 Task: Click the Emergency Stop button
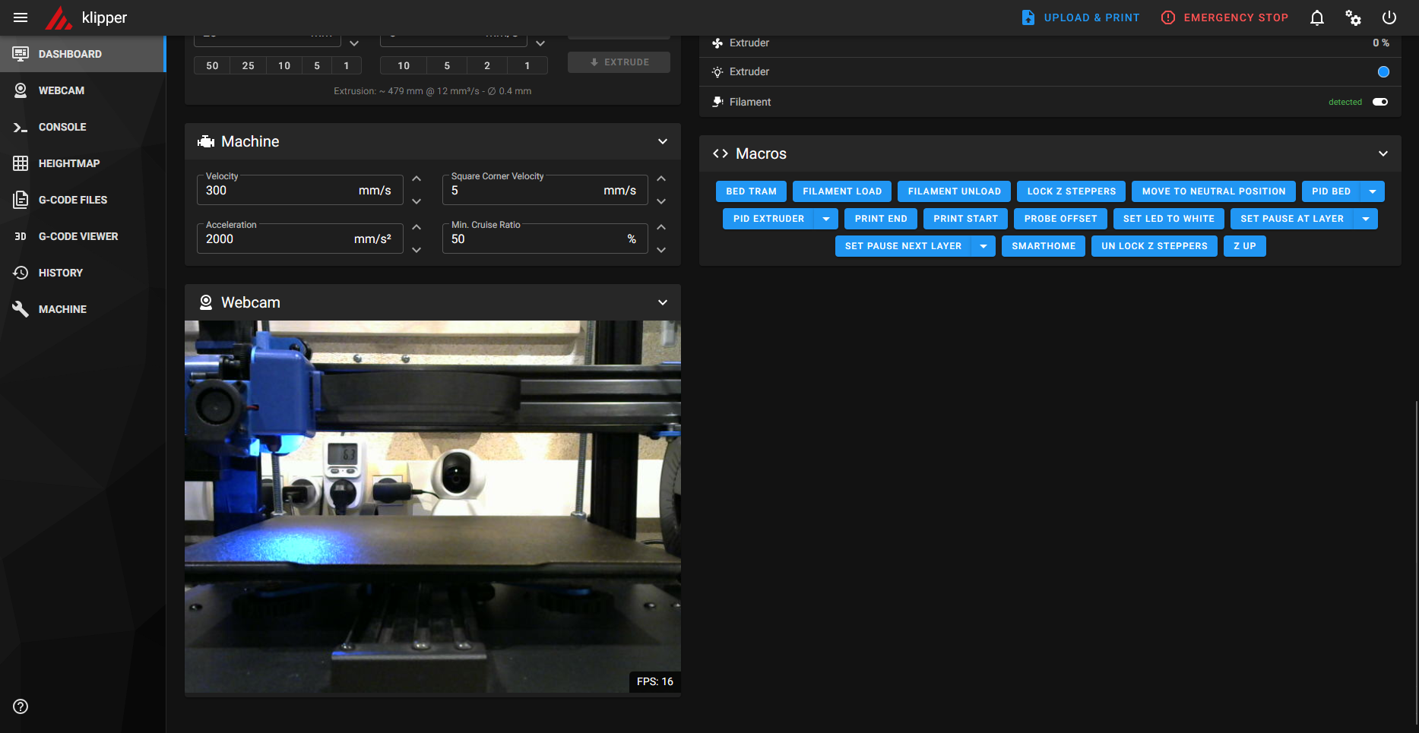(1224, 17)
